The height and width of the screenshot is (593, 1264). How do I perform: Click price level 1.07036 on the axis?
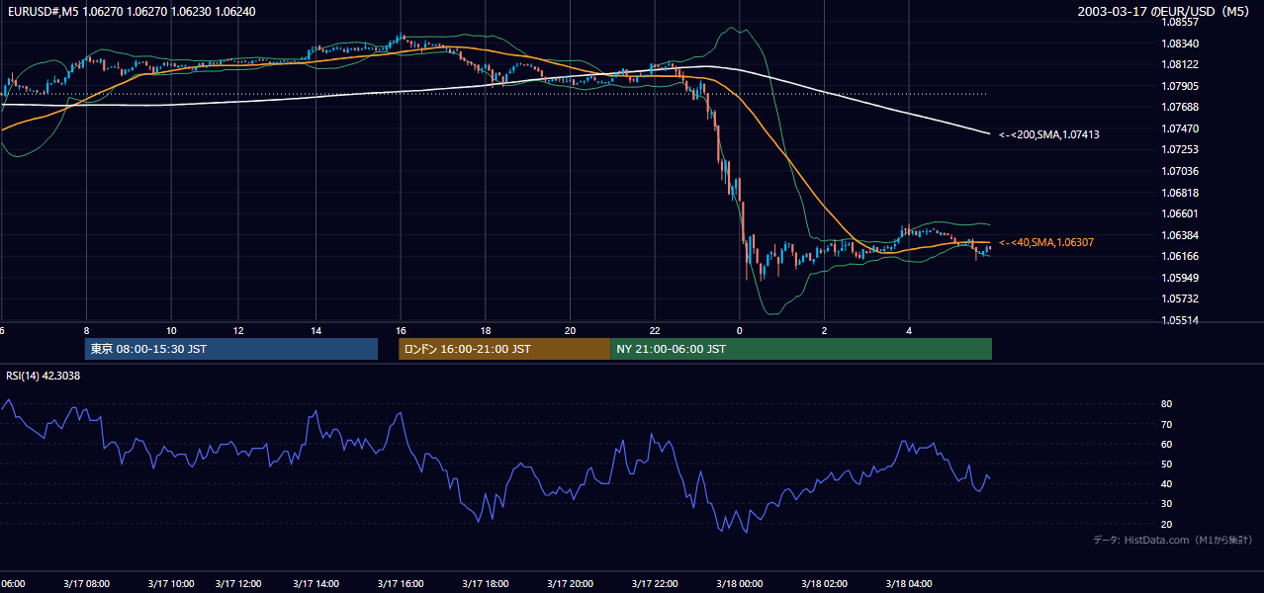point(1180,171)
